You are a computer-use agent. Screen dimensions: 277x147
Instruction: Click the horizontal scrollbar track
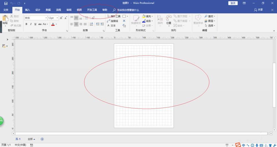tap(141, 134)
